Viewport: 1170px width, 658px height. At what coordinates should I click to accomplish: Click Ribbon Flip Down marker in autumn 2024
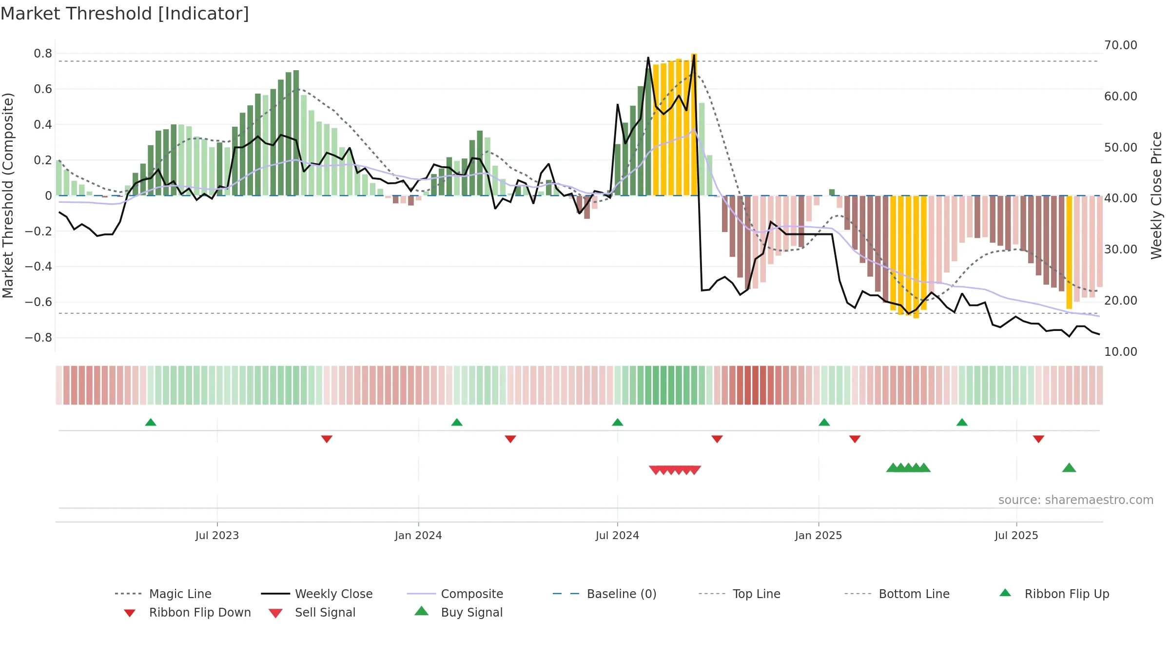click(x=717, y=439)
